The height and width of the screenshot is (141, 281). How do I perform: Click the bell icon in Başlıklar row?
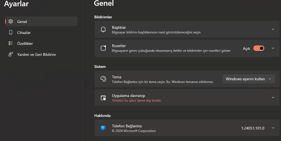pos(103,29)
